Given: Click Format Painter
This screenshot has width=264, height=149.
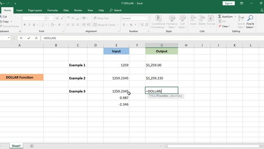Looking at the screenshot, I should (x=9, y=26).
